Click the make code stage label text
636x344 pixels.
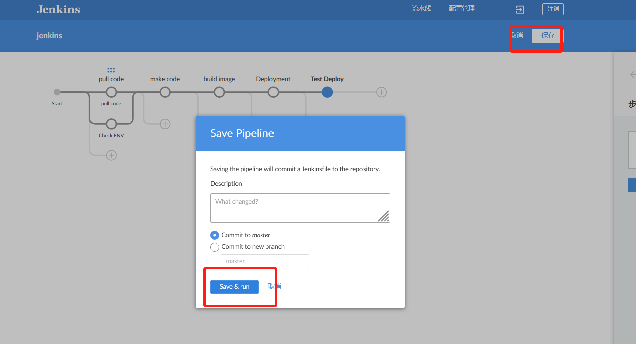click(x=165, y=79)
